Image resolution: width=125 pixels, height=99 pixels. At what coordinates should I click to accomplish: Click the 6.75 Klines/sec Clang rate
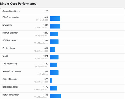[x=41, y=59]
